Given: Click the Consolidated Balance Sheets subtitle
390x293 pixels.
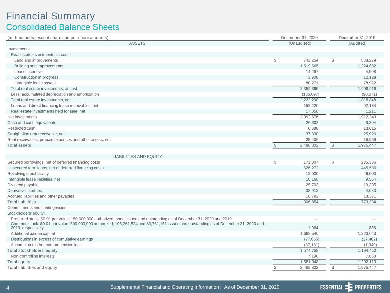Looking at the screenshot, I should [x=63, y=27].
